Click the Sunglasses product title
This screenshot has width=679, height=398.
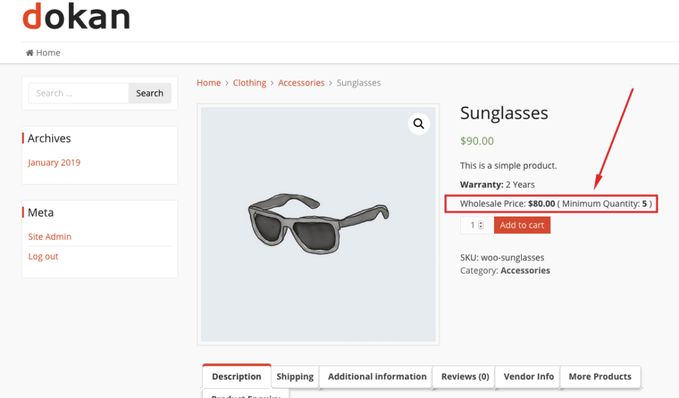point(504,113)
